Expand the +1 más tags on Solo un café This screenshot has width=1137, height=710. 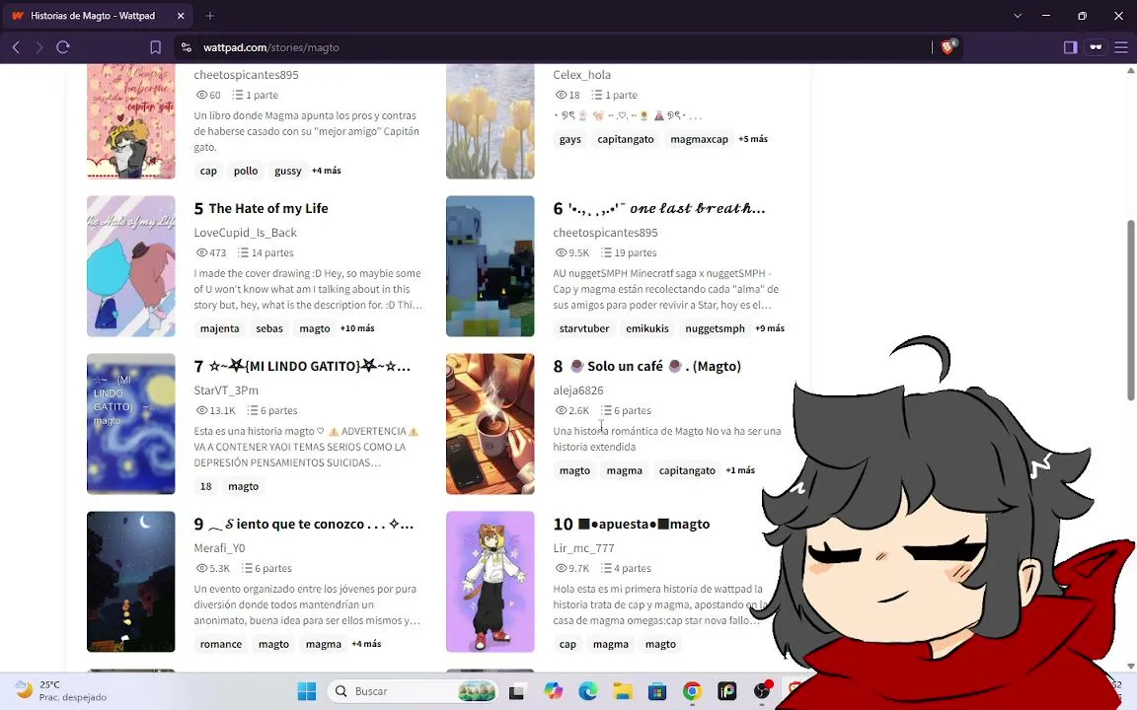[x=740, y=470]
